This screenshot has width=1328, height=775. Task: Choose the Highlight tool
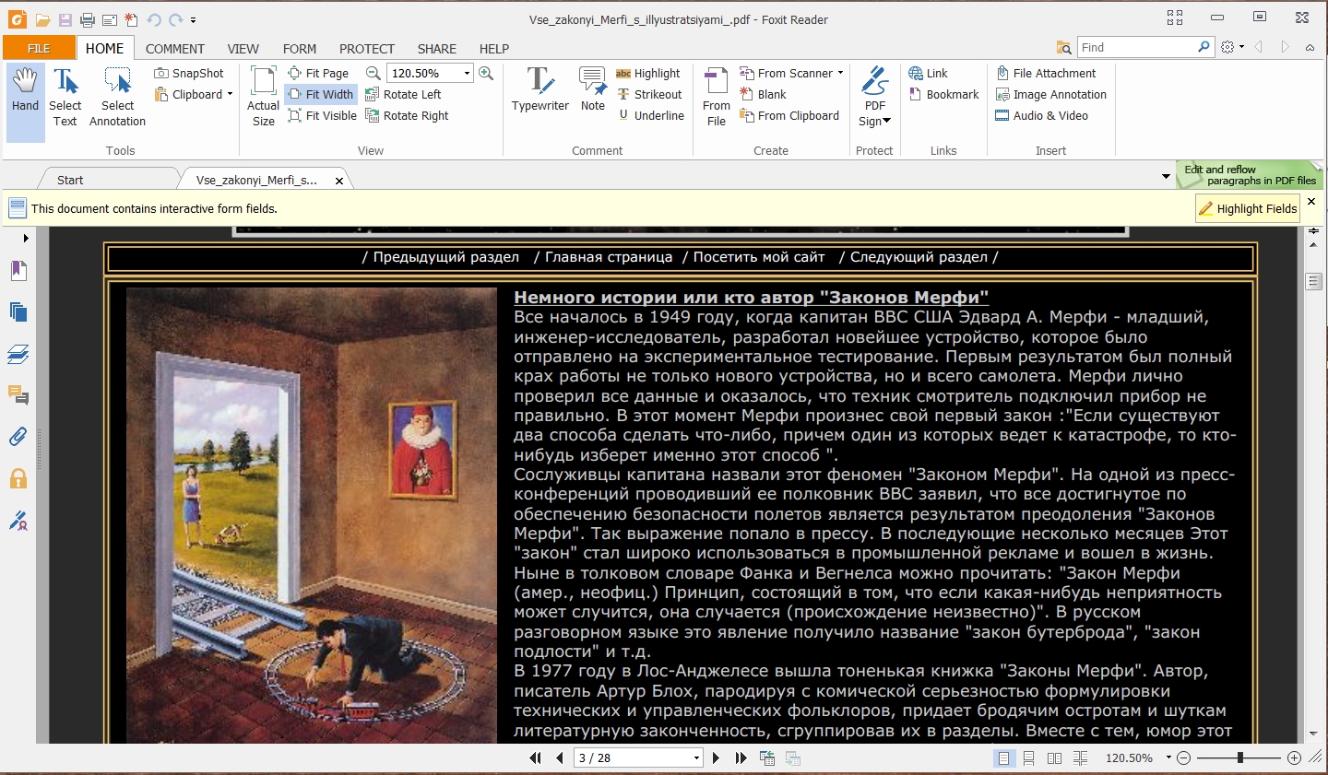pos(648,73)
